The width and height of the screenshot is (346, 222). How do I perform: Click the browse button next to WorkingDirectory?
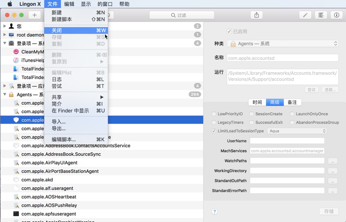[x=333, y=171]
